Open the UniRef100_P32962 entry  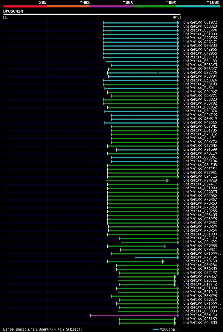(200, 107)
